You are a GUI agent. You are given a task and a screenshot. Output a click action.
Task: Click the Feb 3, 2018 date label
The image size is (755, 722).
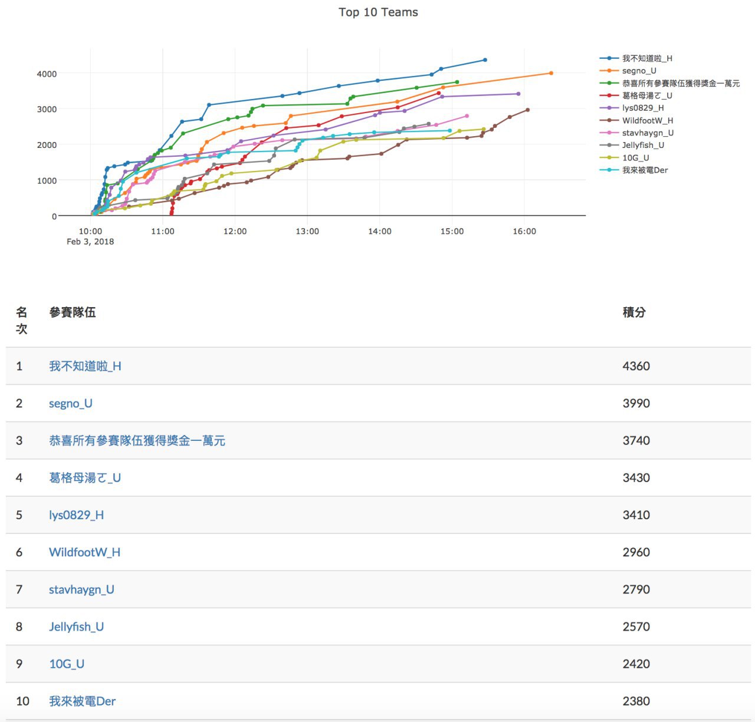(x=90, y=242)
